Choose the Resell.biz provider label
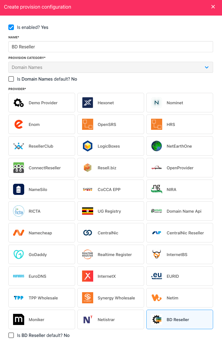 tap(107, 168)
